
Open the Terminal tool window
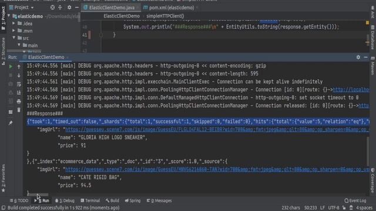[90, 200]
